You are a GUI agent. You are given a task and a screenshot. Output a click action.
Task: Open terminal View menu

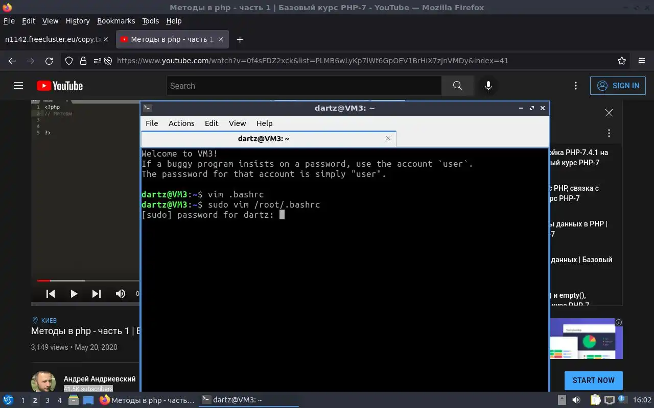tap(237, 123)
